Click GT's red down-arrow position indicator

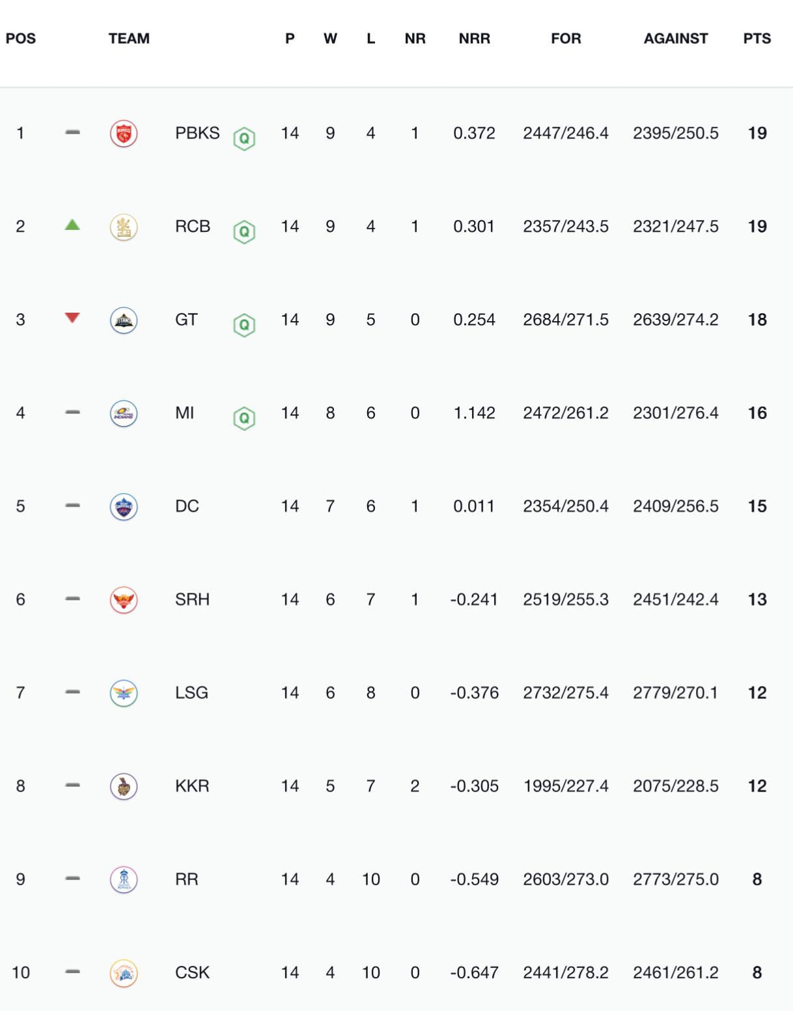(x=72, y=318)
